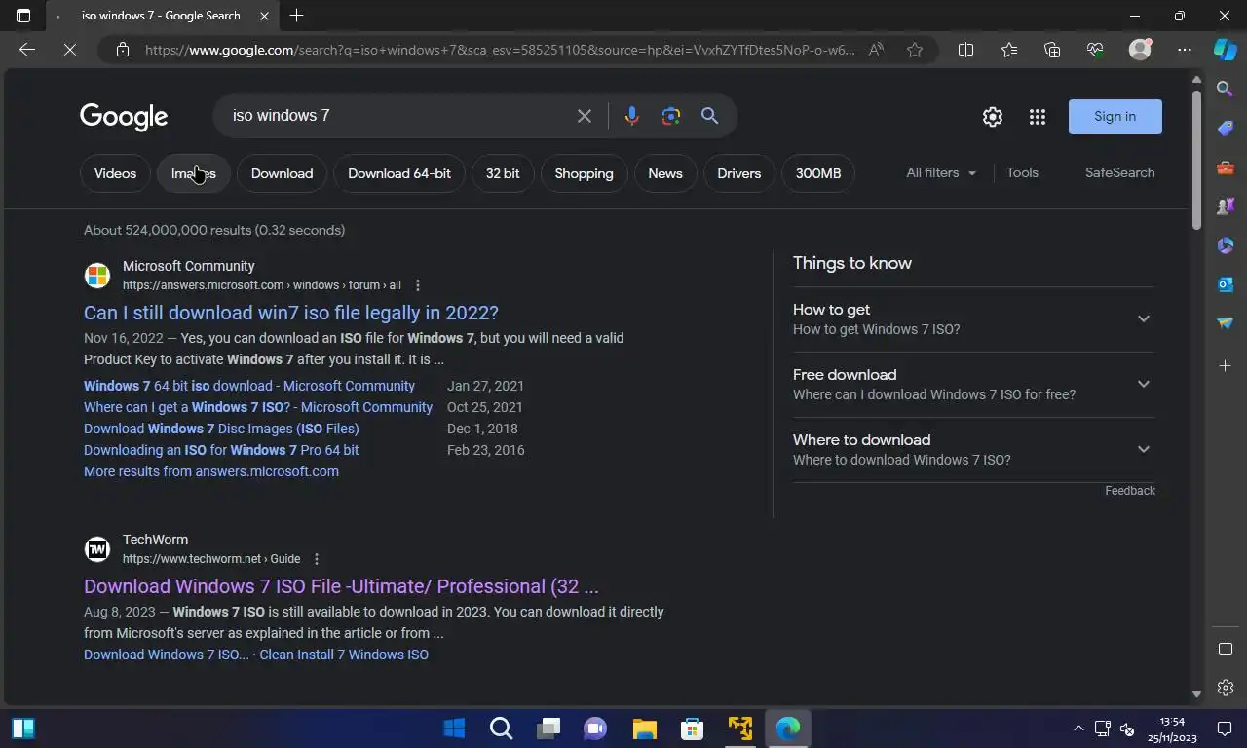1247x748 pixels.
Task: Open Edge Collections icon
Action: (1052, 50)
